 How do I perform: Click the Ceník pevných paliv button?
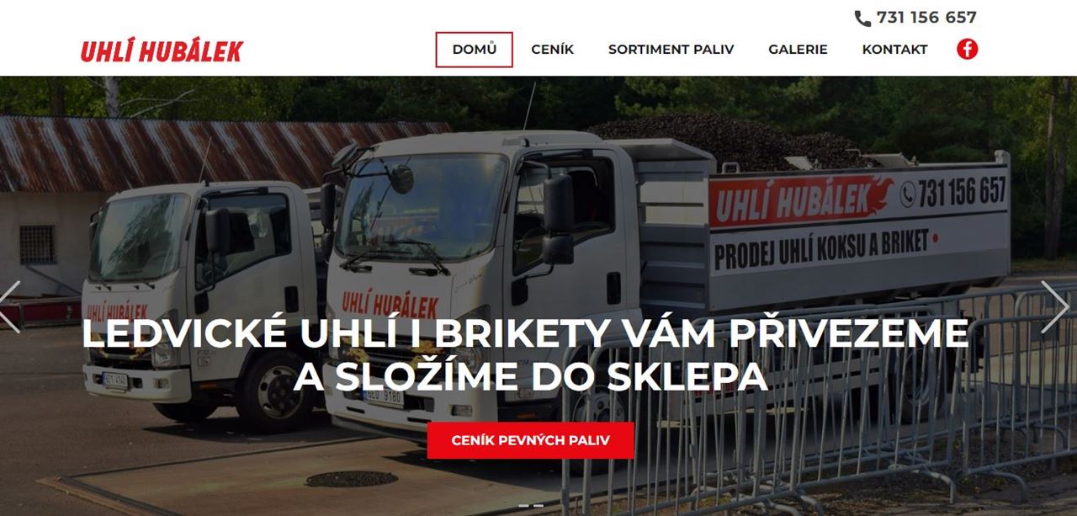click(530, 440)
